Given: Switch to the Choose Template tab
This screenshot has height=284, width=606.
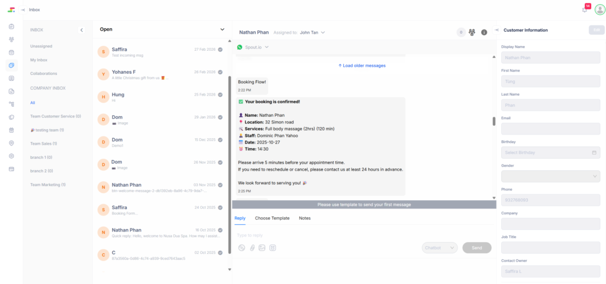Looking at the screenshot, I should point(272,218).
